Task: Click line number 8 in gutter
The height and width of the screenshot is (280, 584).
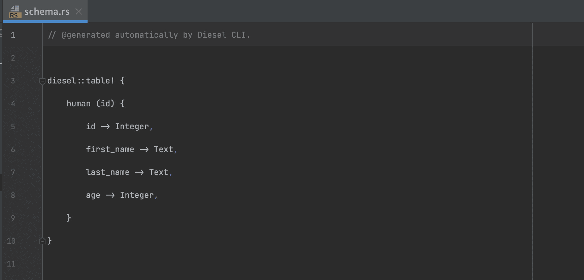Action: [x=13, y=195]
